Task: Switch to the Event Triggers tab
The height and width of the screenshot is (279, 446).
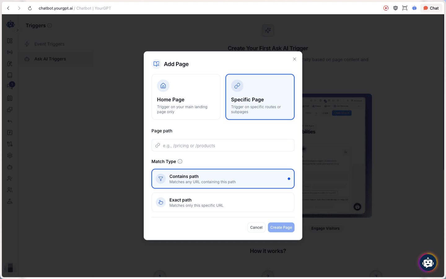Action: [49, 44]
